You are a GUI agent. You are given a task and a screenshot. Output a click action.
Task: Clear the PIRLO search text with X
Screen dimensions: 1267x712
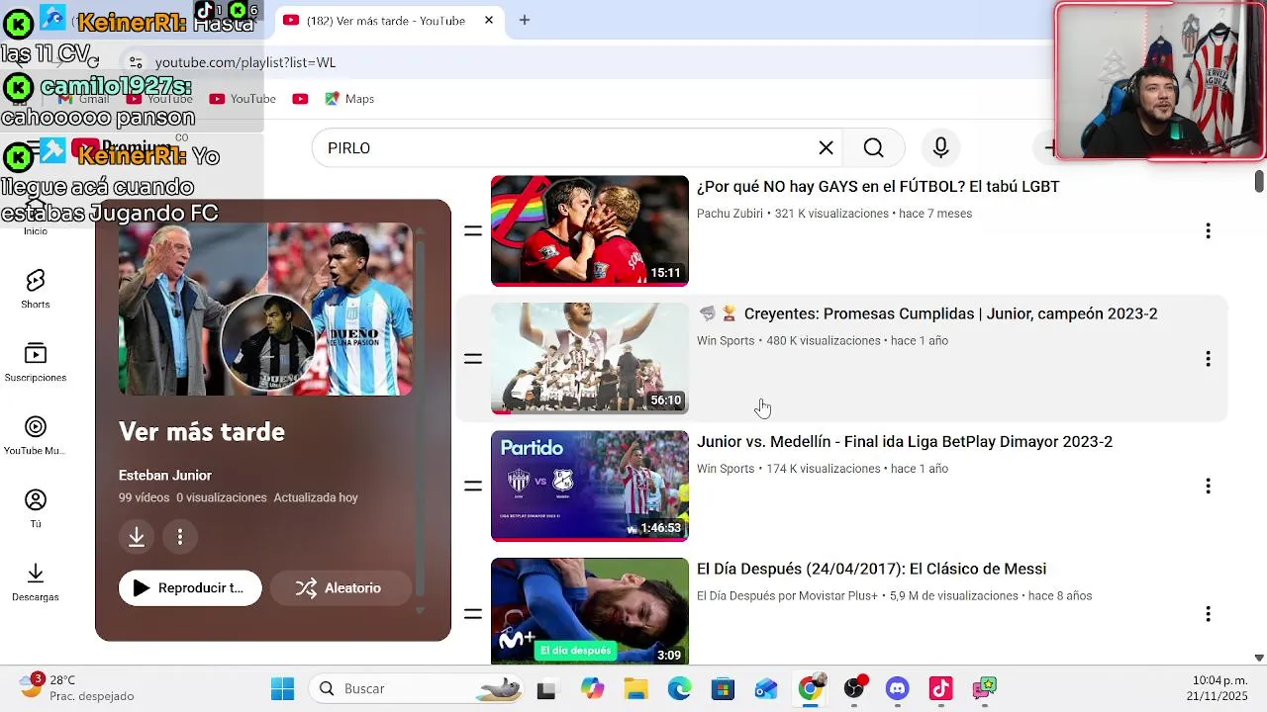pos(826,148)
